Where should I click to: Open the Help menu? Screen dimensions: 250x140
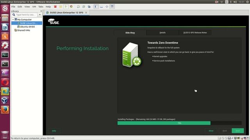(x=48, y=7)
